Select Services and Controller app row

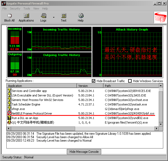(83, 91)
